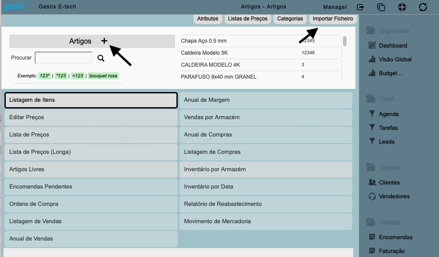Click the magnifying glass search icon
The image size is (439, 257).
101,58
